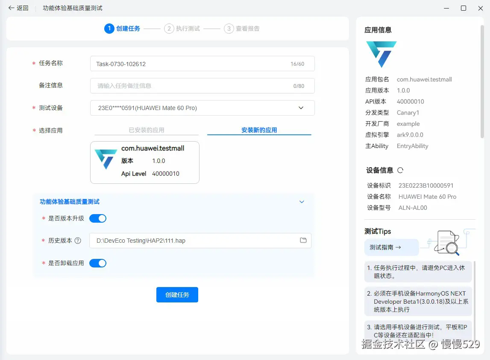This screenshot has width=490, height=360.
Task: Open 测试设备 dropdown
Action: tap(202, 108)
